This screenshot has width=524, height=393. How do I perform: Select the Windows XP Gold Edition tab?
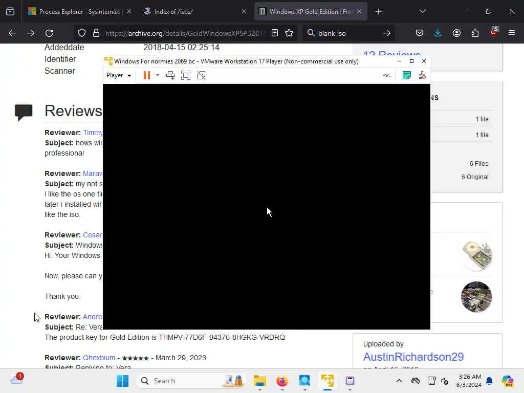point(308,11)
